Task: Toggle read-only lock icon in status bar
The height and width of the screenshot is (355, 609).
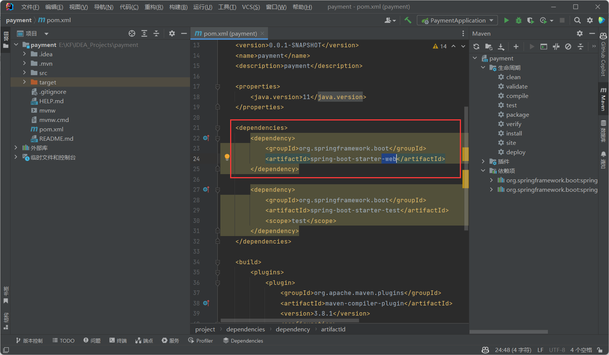Action: 600,350
